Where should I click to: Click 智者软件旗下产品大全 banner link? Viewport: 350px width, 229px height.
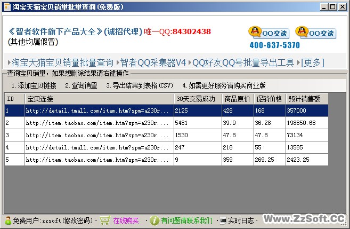(55, 31)
